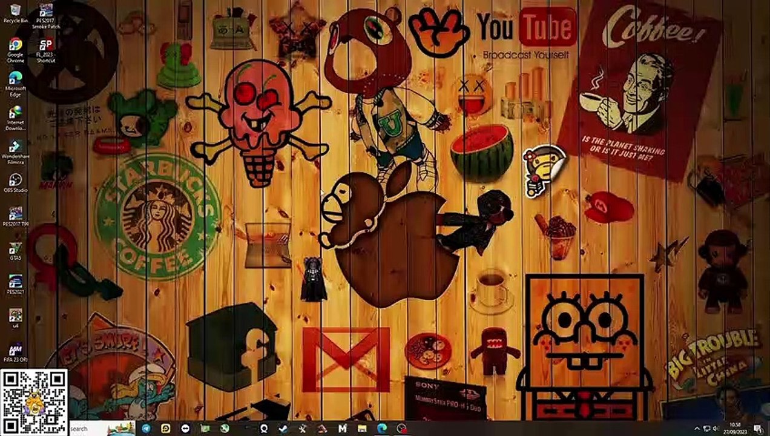Select the PES2017 Smoke Patch desktop icon
The height and width of the screenshot is (436, 770).
(x=45, y=16)
